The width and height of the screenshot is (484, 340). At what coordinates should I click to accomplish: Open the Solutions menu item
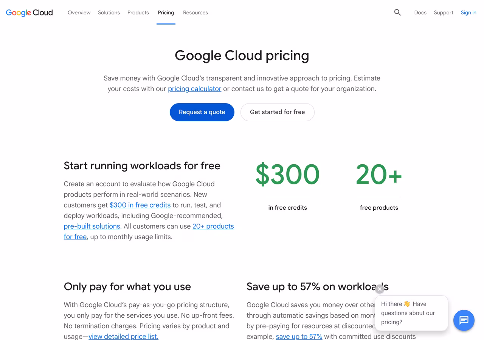point(109,12)
